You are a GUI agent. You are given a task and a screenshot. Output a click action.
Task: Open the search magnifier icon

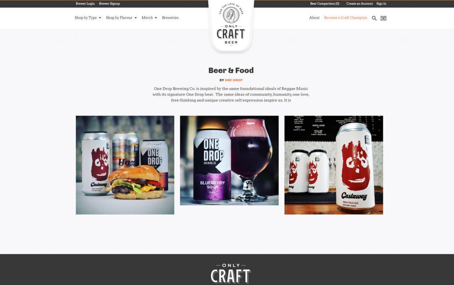[374, 18]
